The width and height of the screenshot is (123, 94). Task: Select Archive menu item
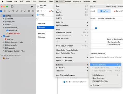72,18
